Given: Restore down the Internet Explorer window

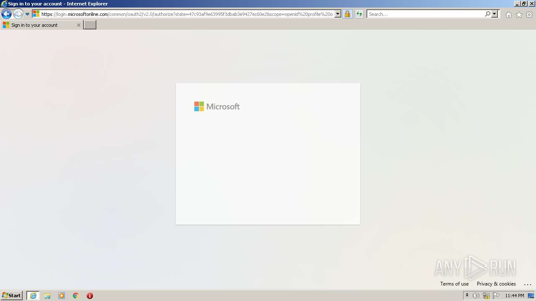Looking at the screenshot, I should 524,4.
